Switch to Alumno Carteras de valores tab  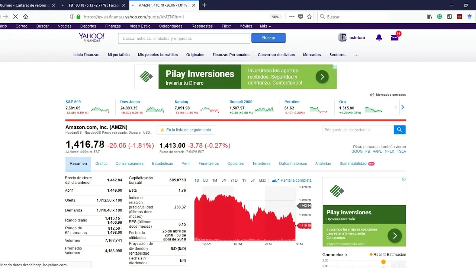(25, 5)
